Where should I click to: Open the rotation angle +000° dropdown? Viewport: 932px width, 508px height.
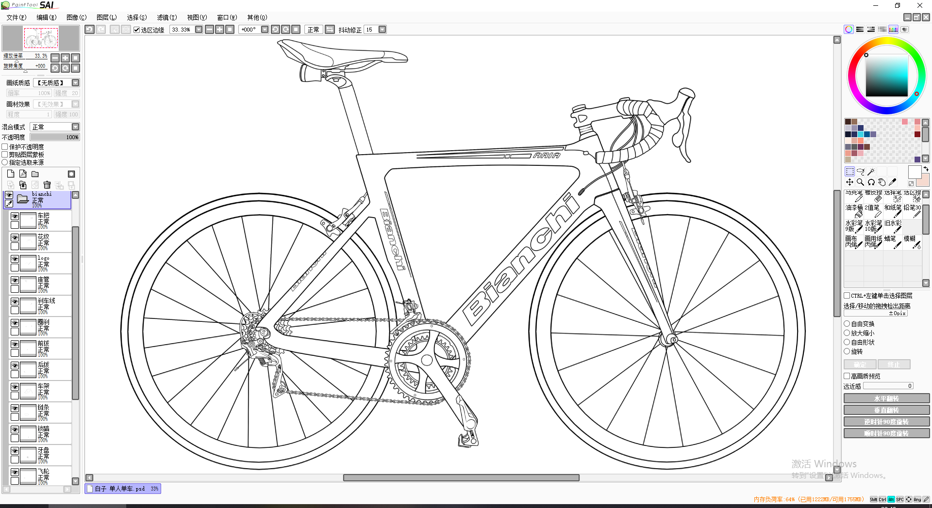point(265,30)
